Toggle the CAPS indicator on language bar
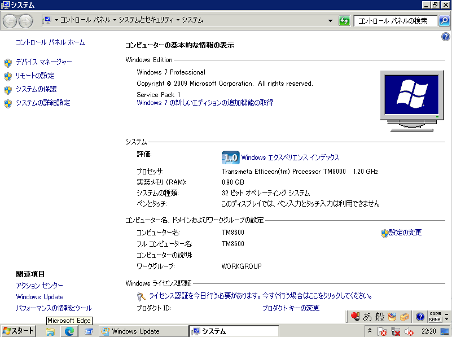This screenshot has width=452, height=337. click(x=435, y=314)
